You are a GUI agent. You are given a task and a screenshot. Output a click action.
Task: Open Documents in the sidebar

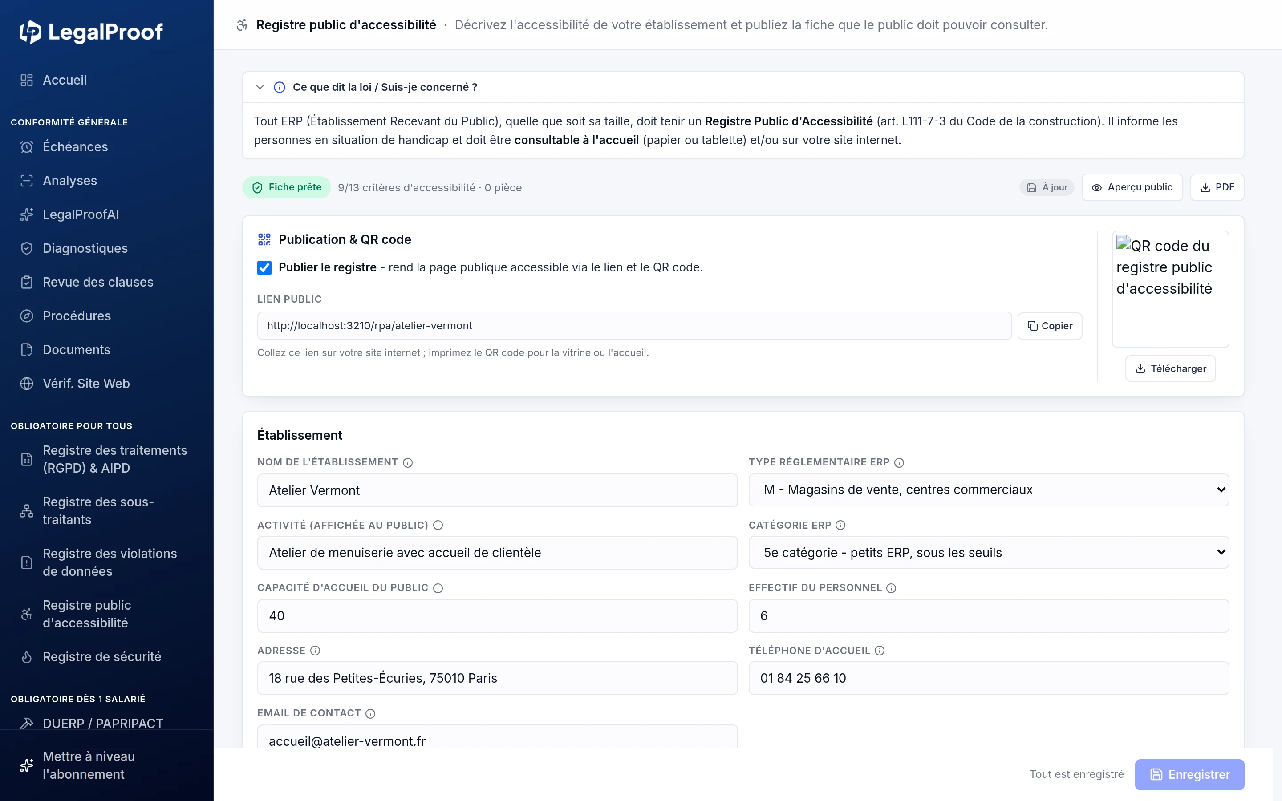point(106,350)
